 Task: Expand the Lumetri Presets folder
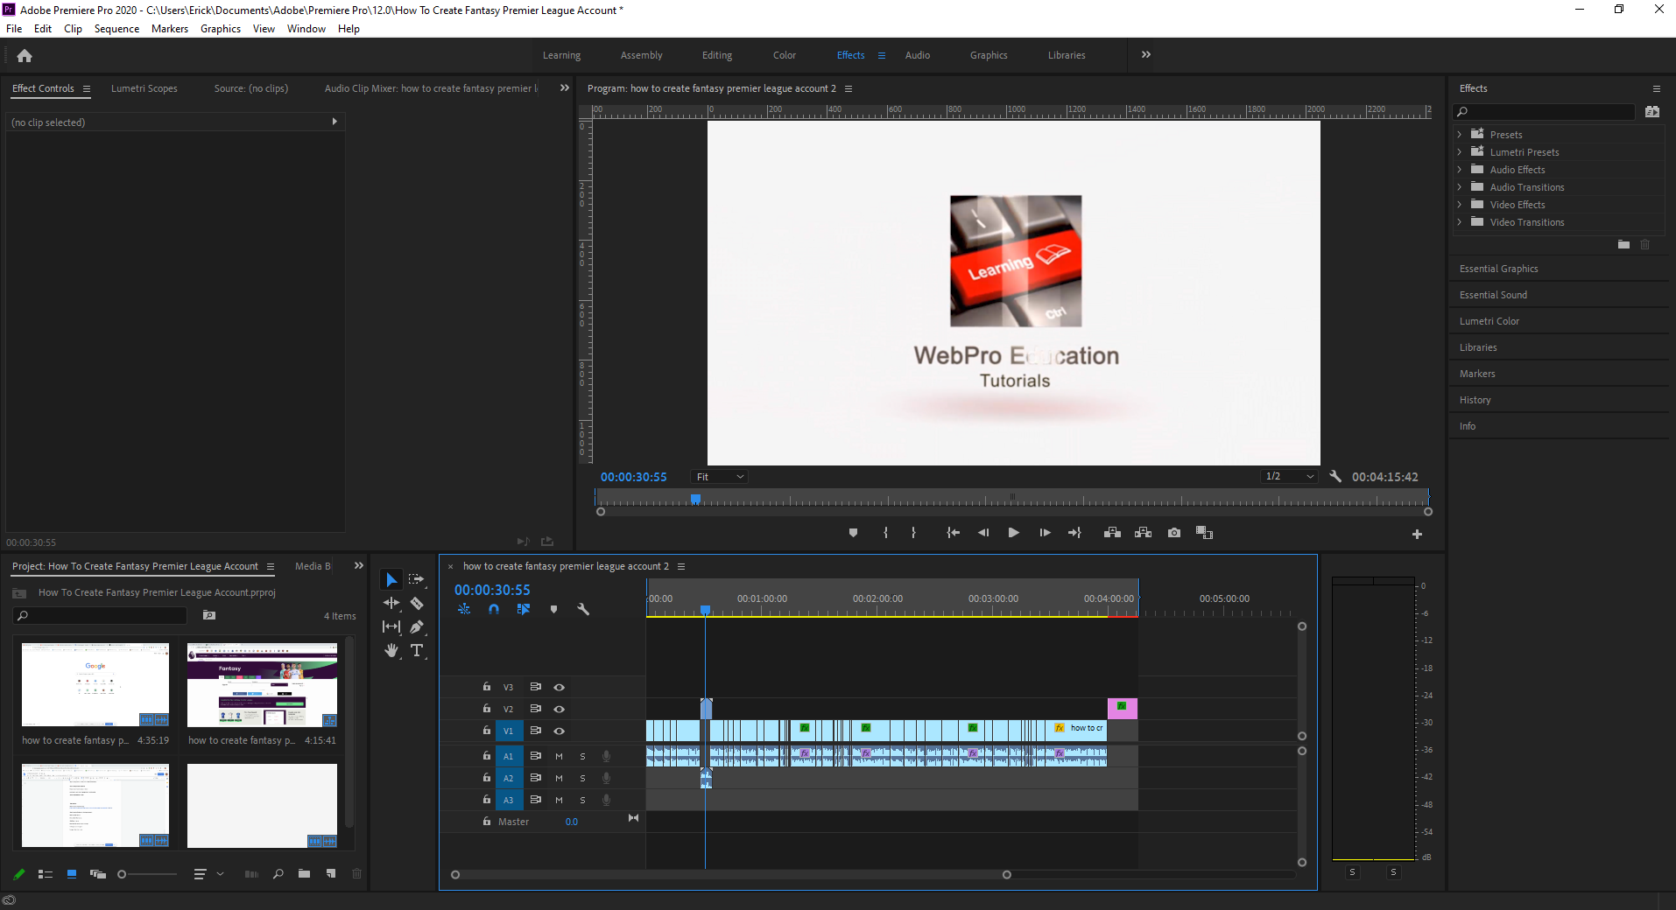pos(1460,152)
